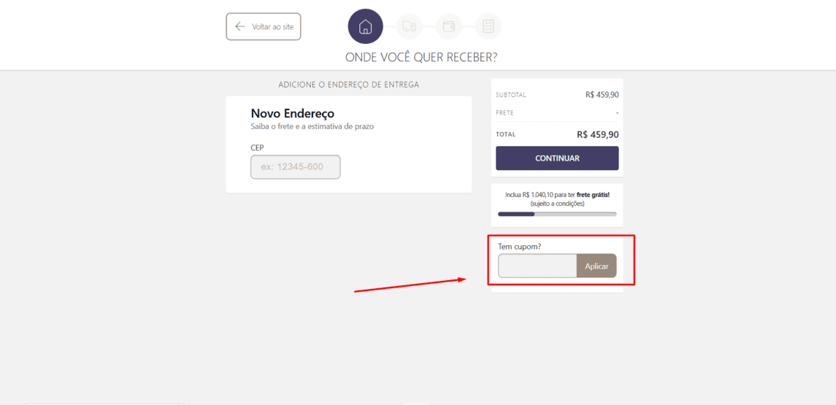Click the Tem cupom? label

519,247
